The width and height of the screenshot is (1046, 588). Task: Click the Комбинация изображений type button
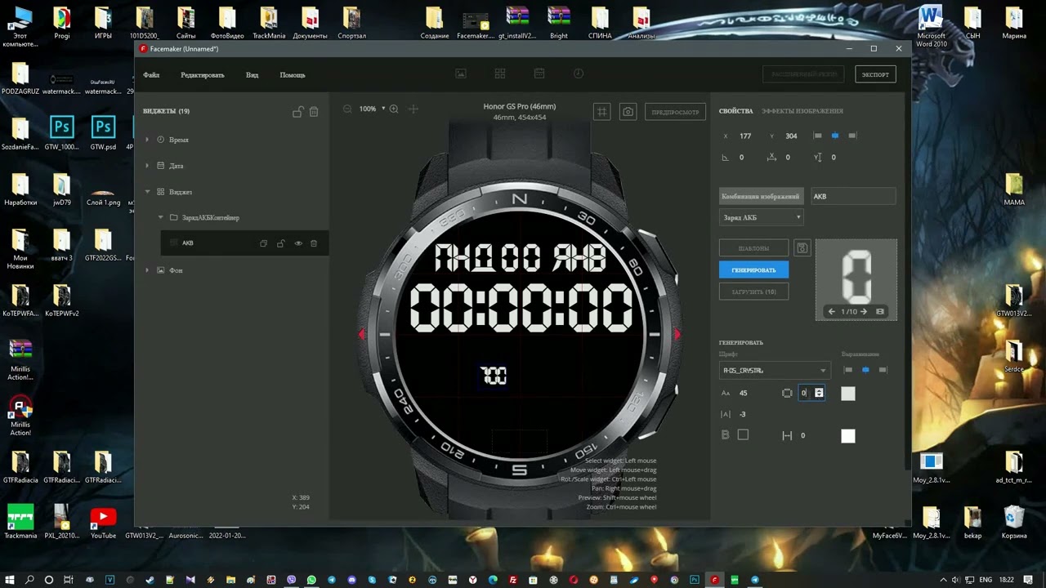pyautogui.click(x=761, y=196)
